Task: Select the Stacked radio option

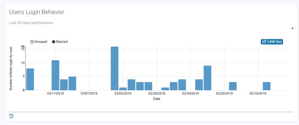Action: coord(54,42)
